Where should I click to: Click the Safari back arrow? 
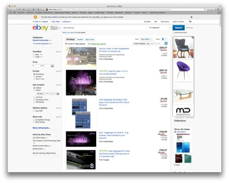click(11, 10)
